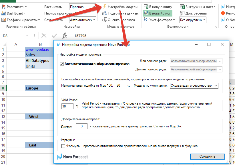Click the Novo Forecast dialog title icon
Viewport: 235px width, 165px height.
click(58, 44)
